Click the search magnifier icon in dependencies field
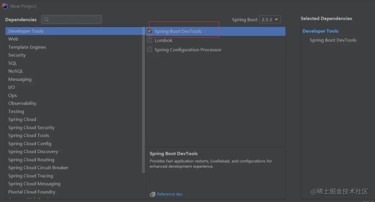 click(46, 19)
